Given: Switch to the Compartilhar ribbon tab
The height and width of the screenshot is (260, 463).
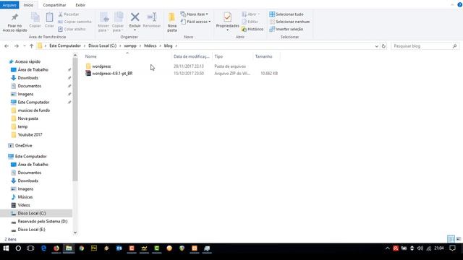Looking at the screenshot, I should pyautogui.click(x=54, y=5).
